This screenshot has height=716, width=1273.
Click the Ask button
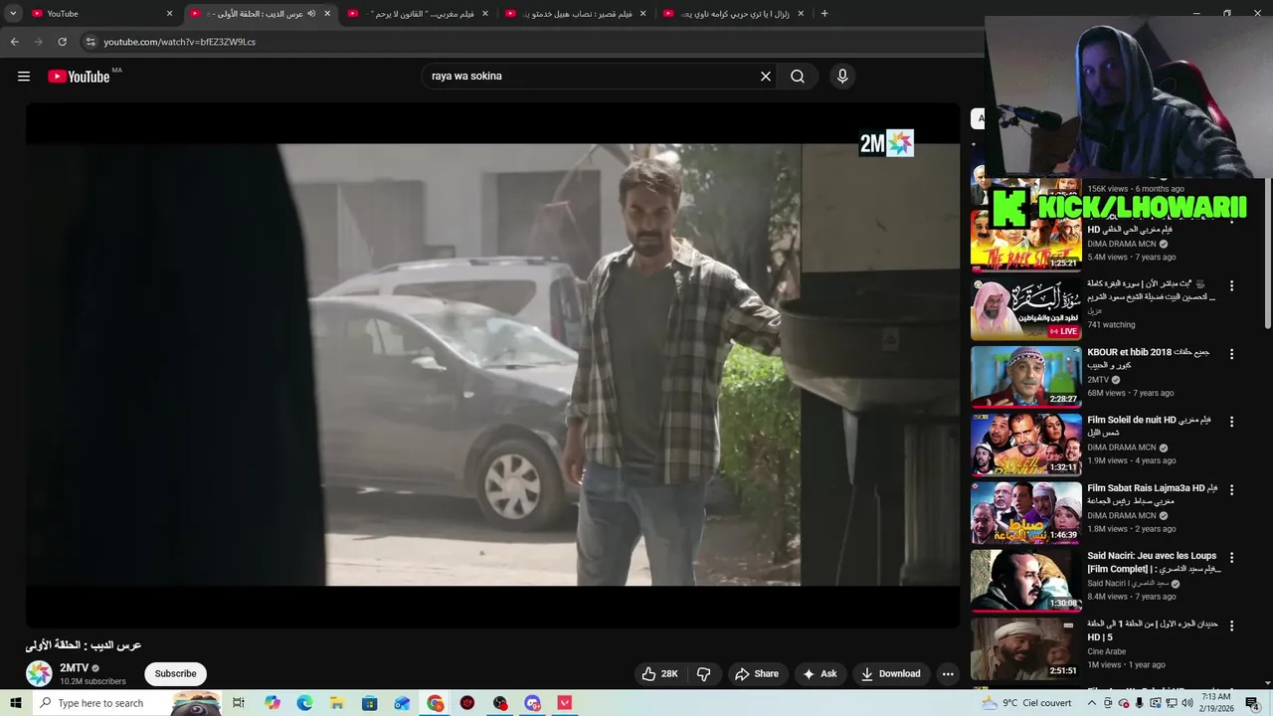[820, 673]
